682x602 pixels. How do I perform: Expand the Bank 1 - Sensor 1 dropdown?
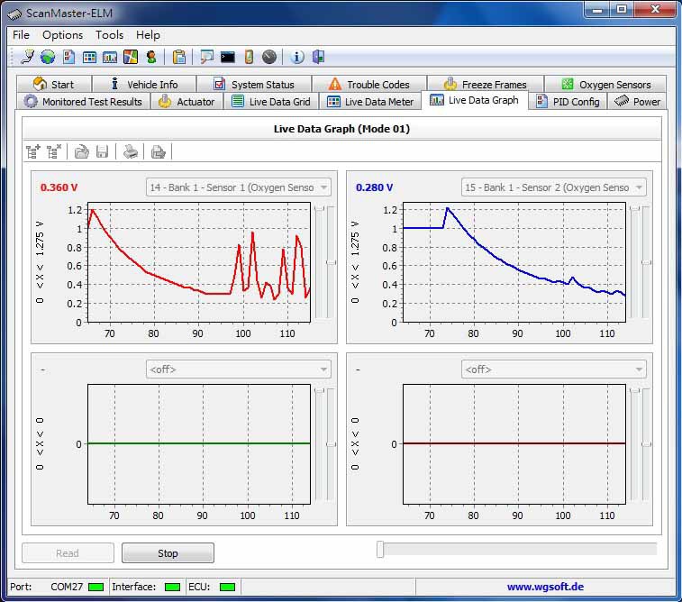pyautogui.click(x=239, y=187)
